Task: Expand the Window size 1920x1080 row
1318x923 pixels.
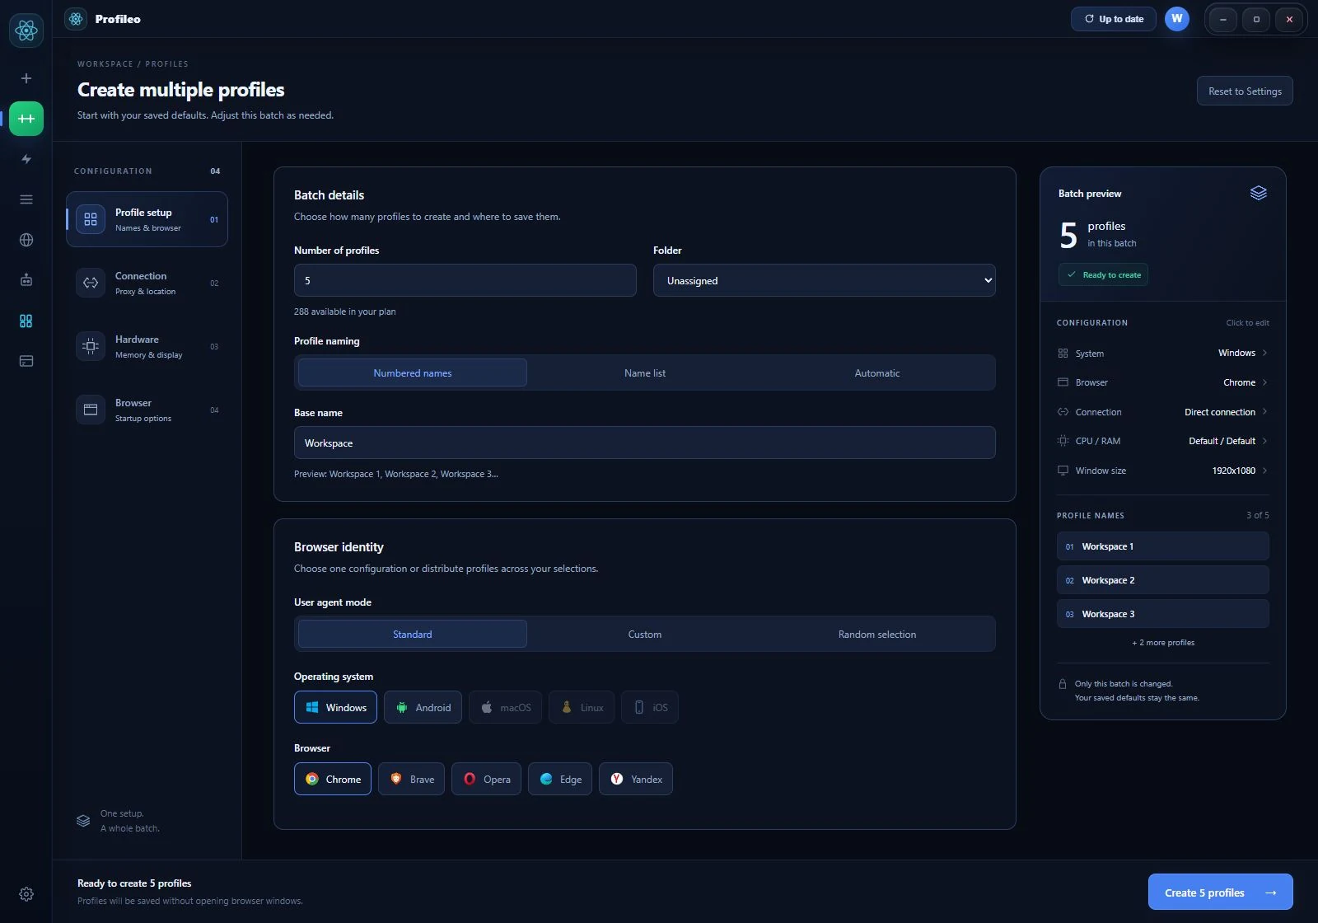Action: tap(1162, 471)
